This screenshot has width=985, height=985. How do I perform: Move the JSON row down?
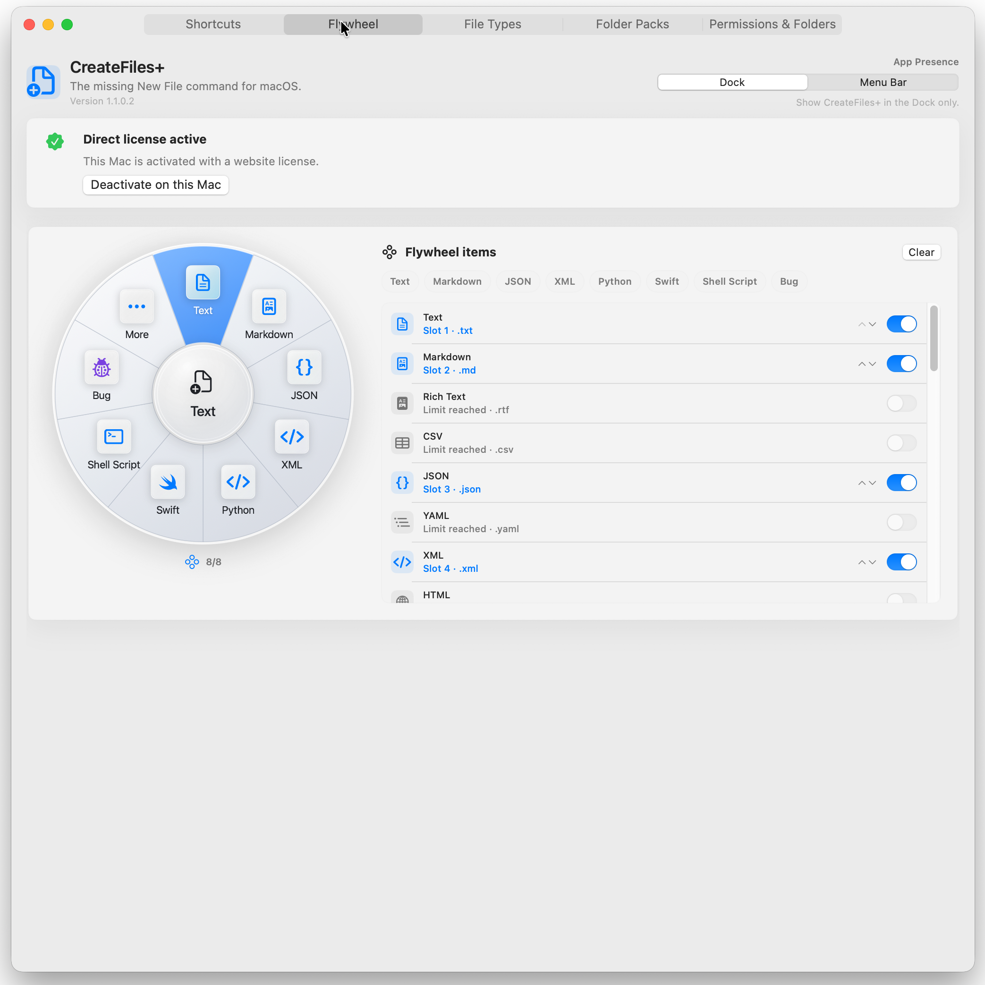(872, 483)
